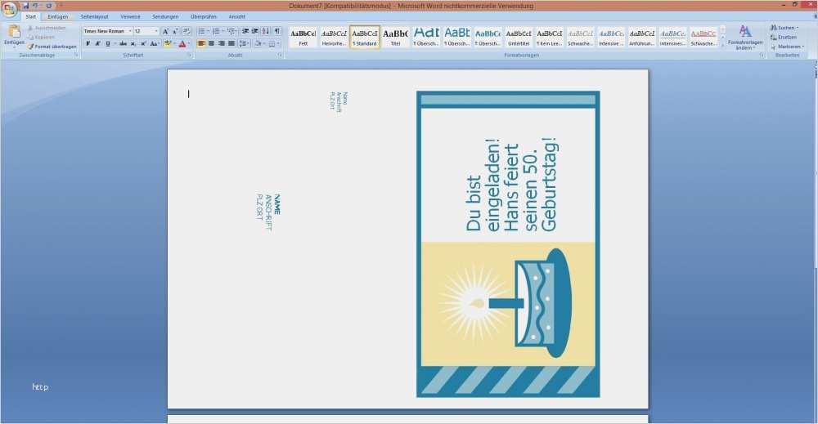Click Ersetzen to replace text
Image resolution: width=818 pixels, height=424 pixels.
[x=786, y=37]
